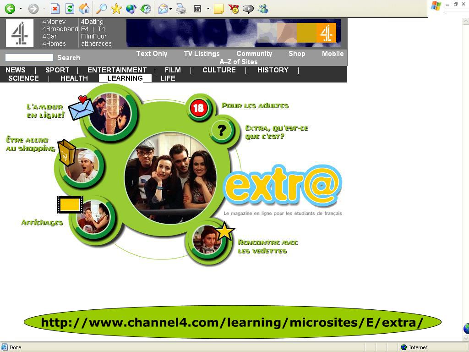Viewport: 469px width, 352px height.
Task: Open the A-Z of Sites link
Action: tap(239, 62)
